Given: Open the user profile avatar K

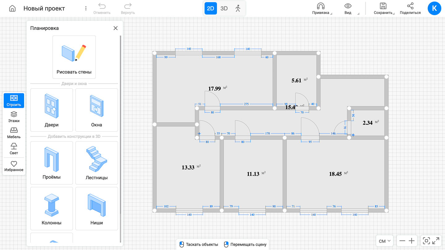Looking at the screenshot, I should click(434, 8).
